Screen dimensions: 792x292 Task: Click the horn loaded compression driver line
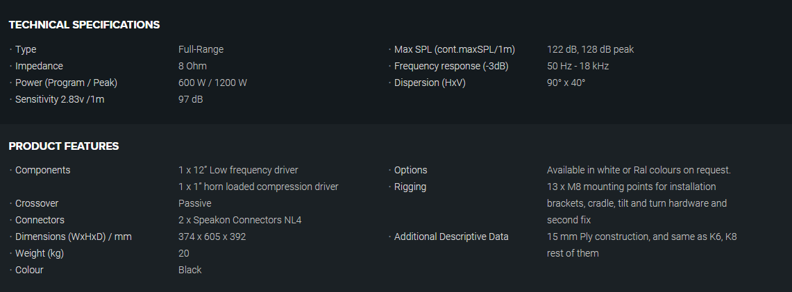(x=258, y=187)
